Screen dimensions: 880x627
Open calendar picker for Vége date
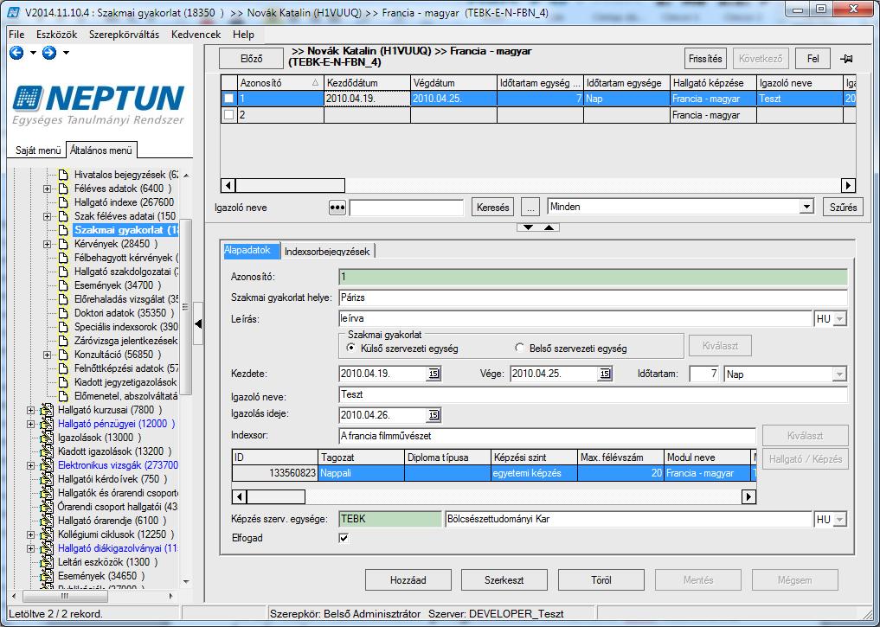tap(605, 374)
